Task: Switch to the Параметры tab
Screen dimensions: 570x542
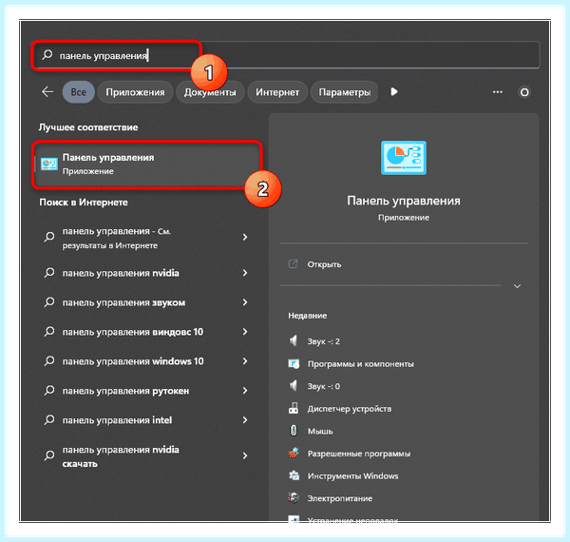Action: tap(345, 92)
